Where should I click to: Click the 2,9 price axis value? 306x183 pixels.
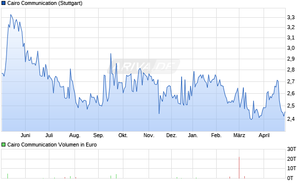point(291,59)
